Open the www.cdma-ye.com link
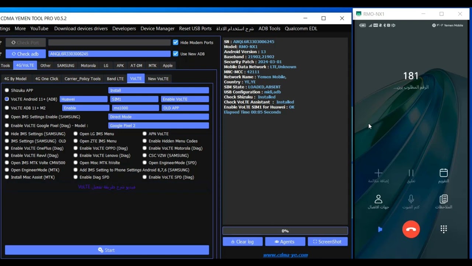This screenshot has width=472, height=266. point(285,255)
